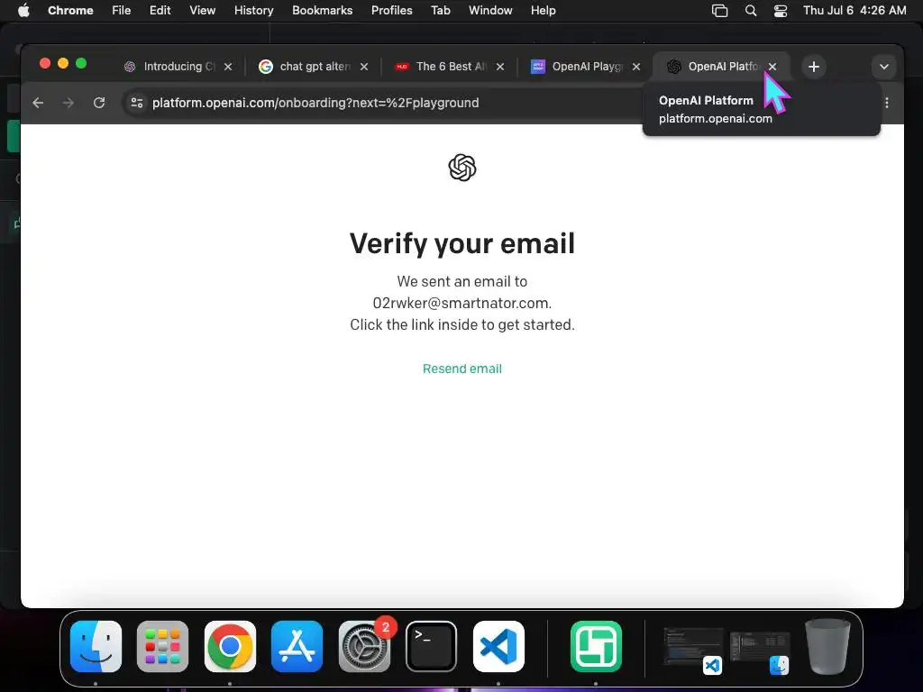Expand the tab search dropdown arrow
The image size is (923, 692).
coord(883,67)
